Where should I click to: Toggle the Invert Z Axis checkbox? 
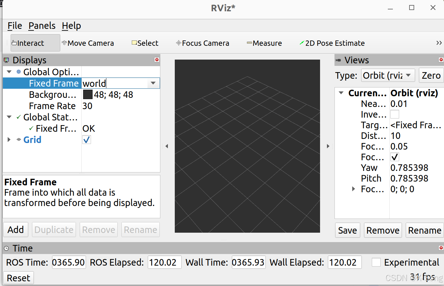pyautogui.click(x=395, y=114)
